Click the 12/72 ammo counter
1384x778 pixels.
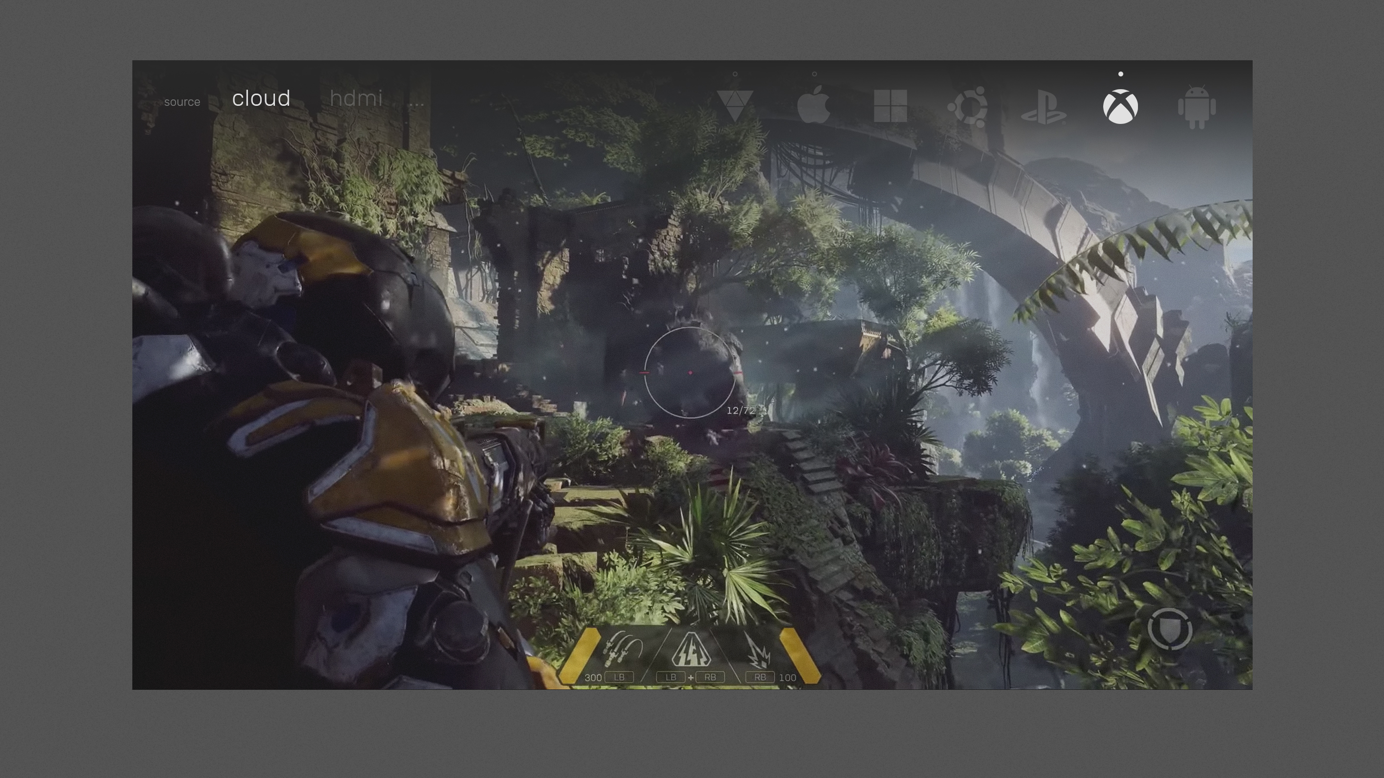point(741,410)
